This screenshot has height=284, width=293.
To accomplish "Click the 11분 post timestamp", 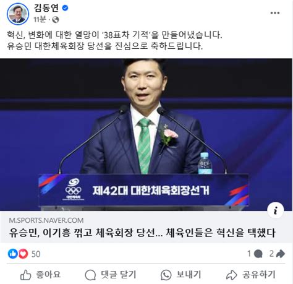I will point(40,20).
